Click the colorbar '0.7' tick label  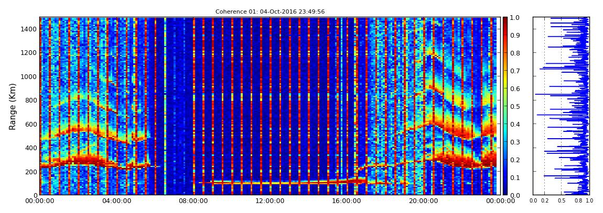click(514, 71)
